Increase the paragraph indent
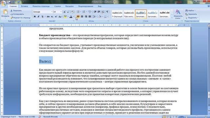 pos(99,12)
